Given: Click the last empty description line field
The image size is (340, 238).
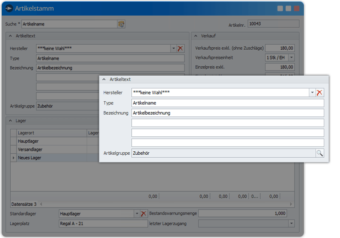Looking at the screenshot, I should coord(228,143).
